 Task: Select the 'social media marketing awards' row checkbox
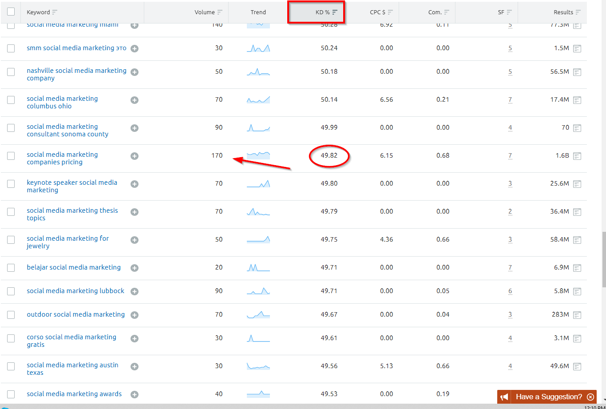coord(11,394)
